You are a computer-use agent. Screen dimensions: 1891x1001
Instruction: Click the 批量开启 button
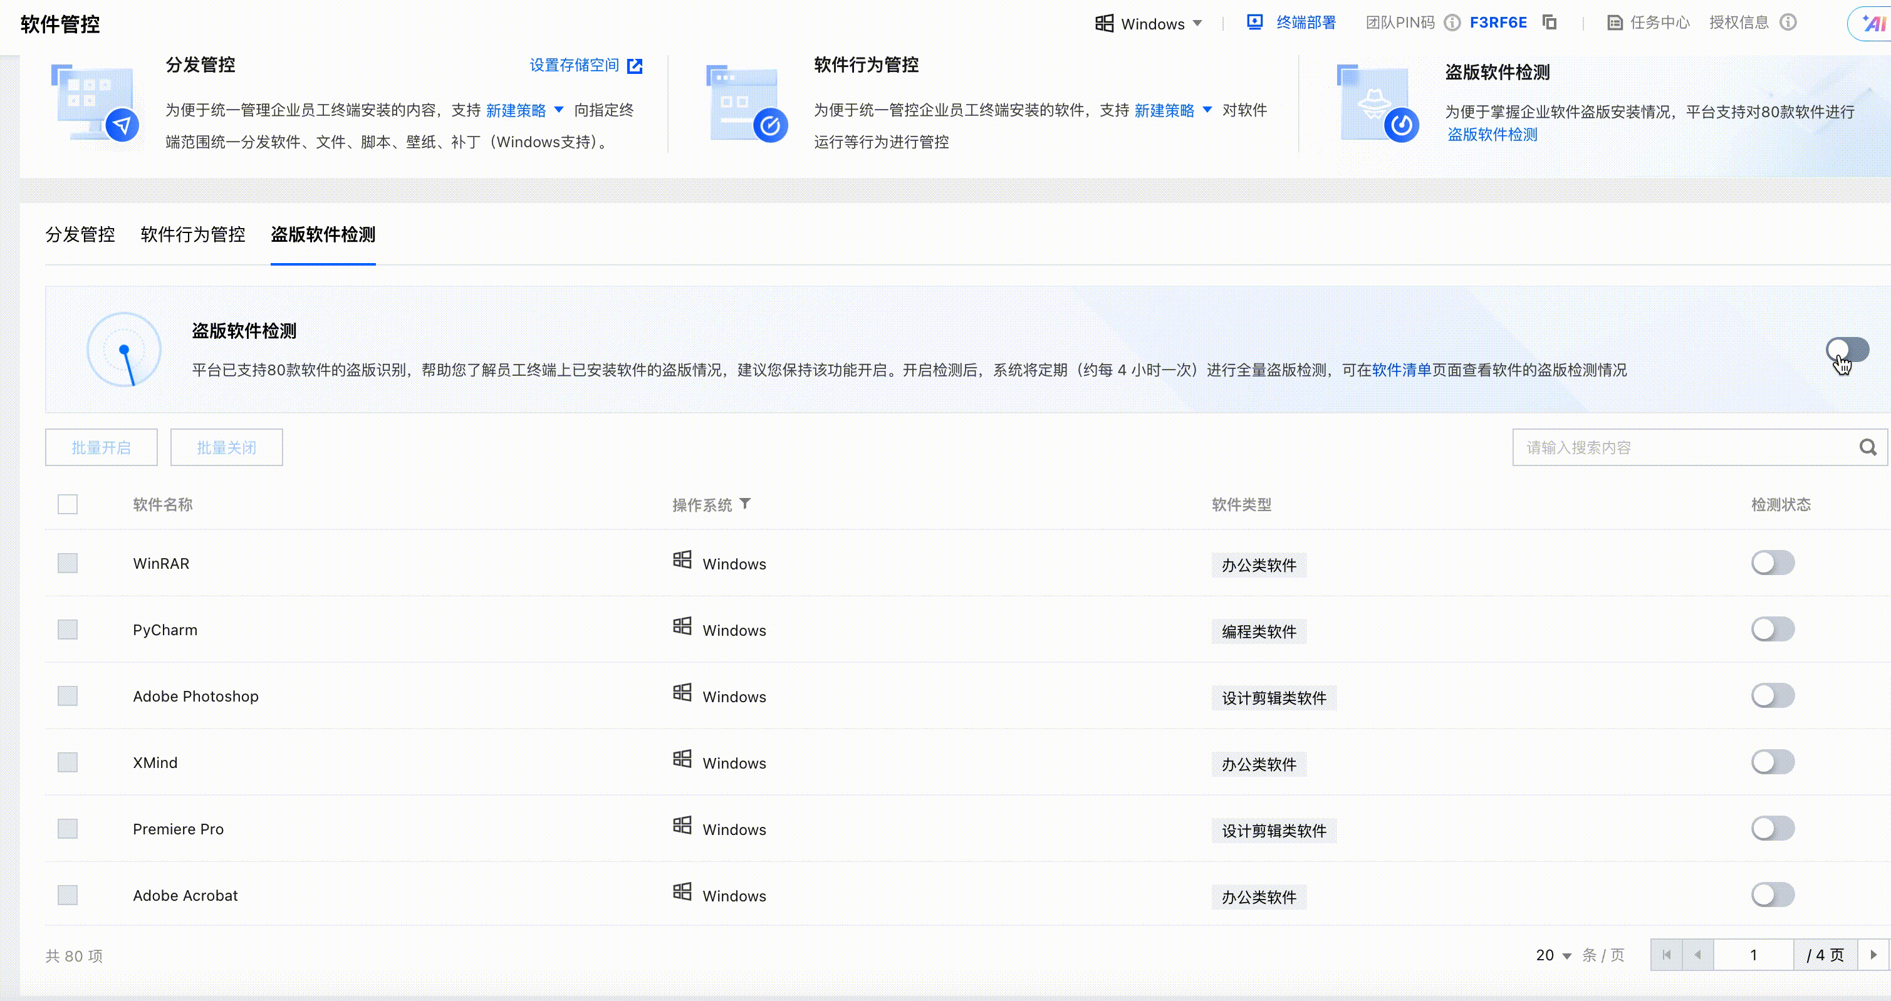102,448
